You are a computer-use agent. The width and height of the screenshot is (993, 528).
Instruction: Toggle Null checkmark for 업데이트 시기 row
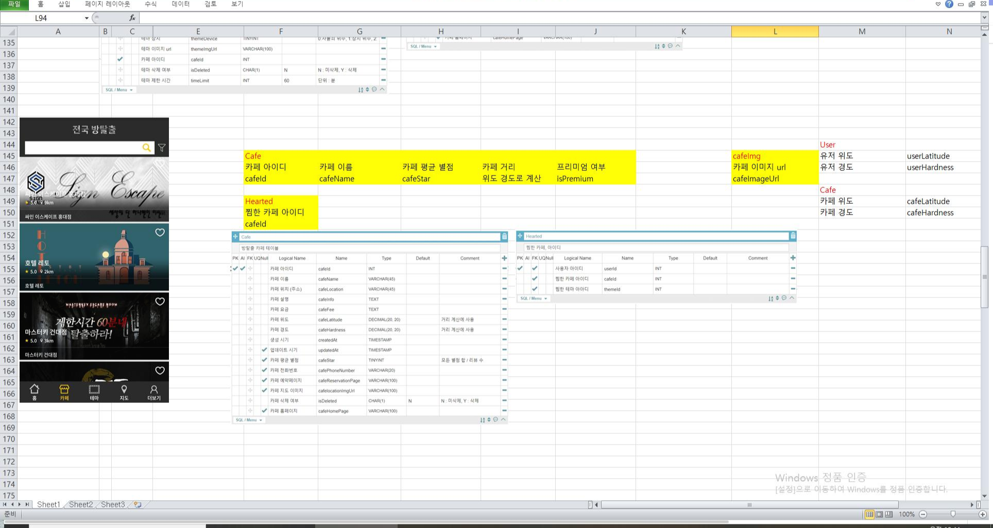264,350
